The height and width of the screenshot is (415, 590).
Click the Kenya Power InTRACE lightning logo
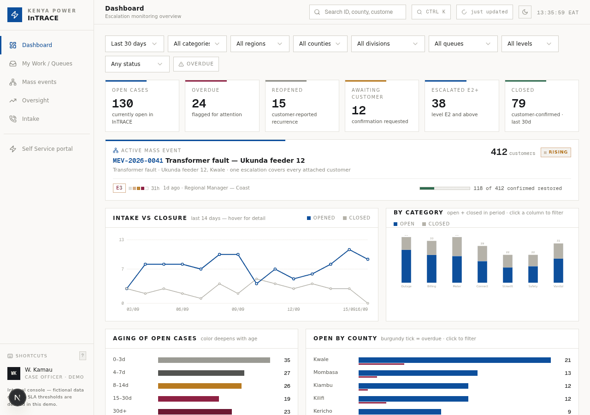coord(15,15)
